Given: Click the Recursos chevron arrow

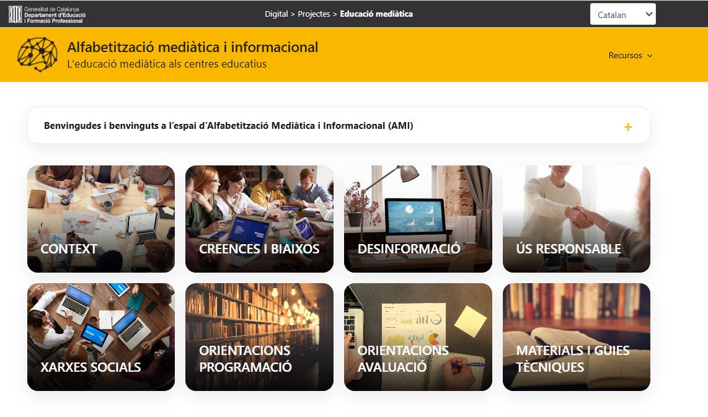Looking at the screenshot, I should (x=650, y=56).
